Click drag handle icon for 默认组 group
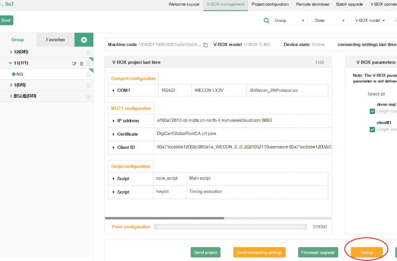397x261 pixels. coord(88,96)
